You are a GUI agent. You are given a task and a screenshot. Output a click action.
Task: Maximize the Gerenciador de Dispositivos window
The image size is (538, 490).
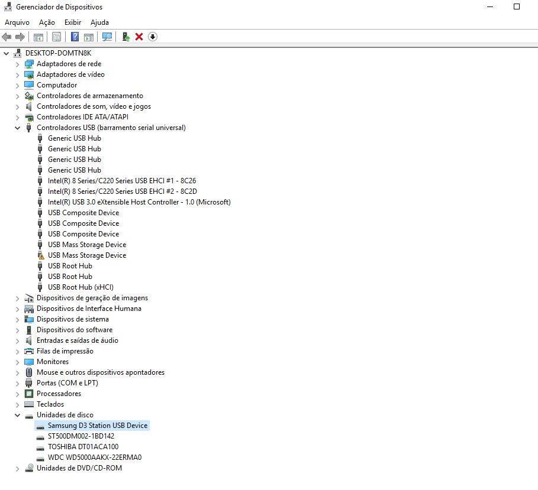[x=516, y=7]
